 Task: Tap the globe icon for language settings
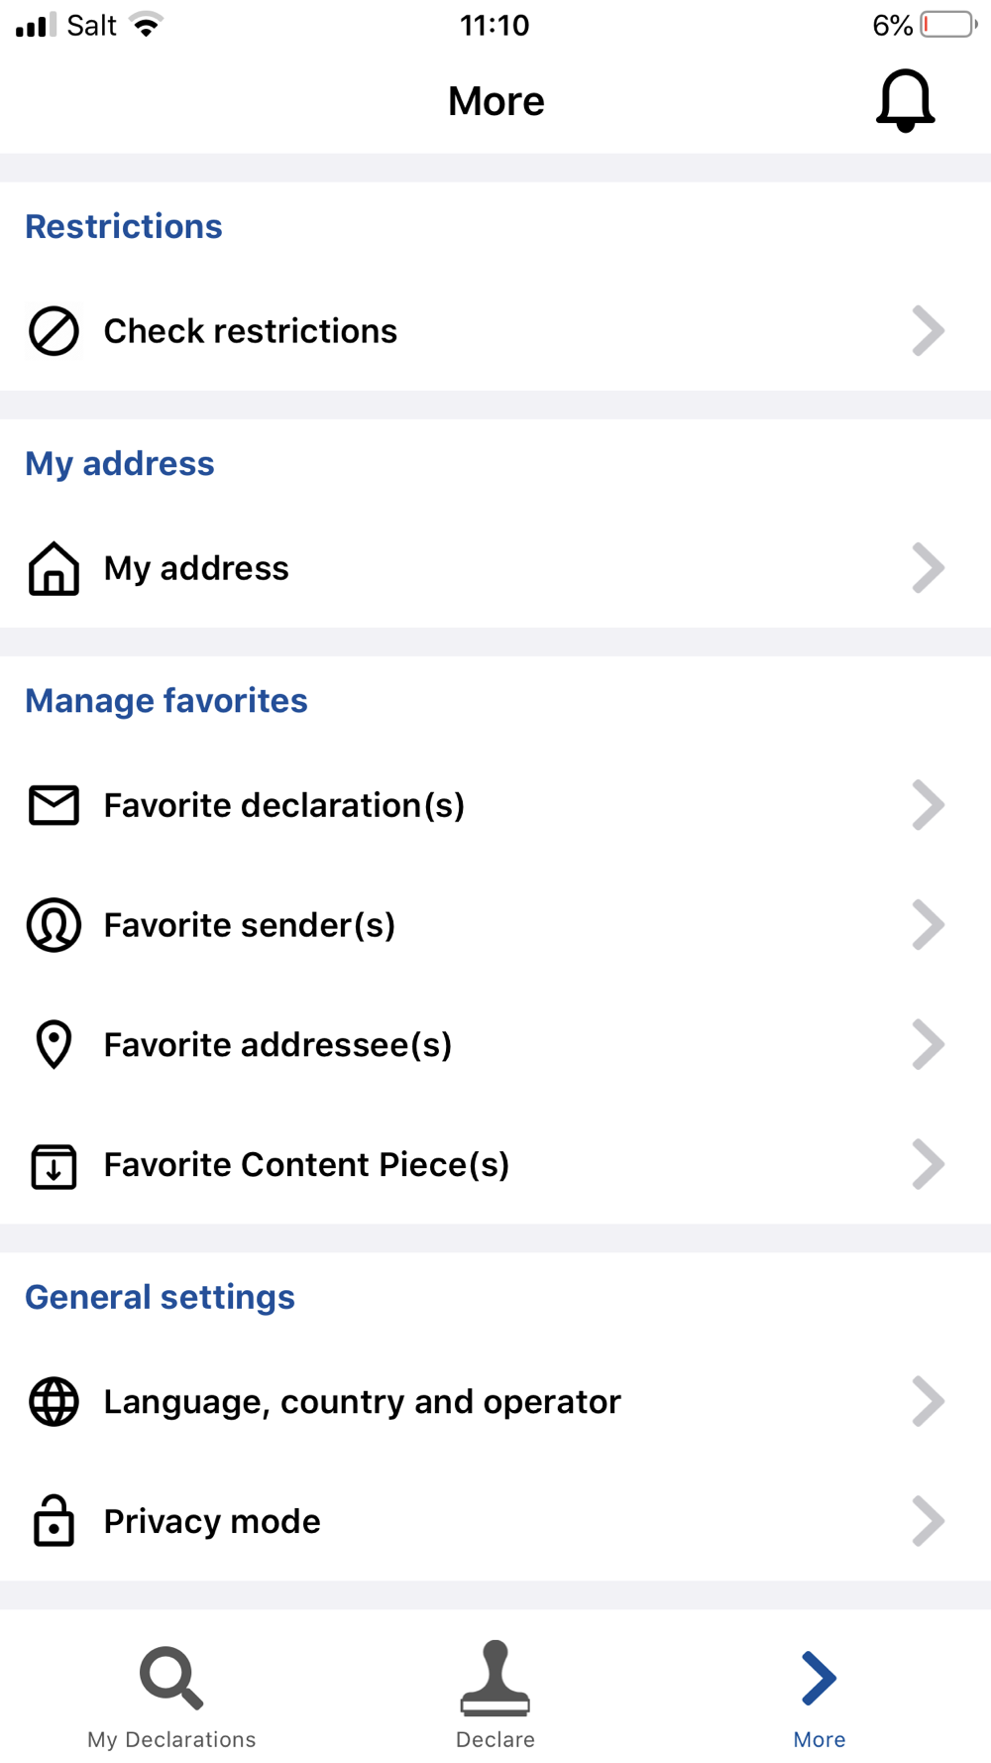(x=54, y=1402)
